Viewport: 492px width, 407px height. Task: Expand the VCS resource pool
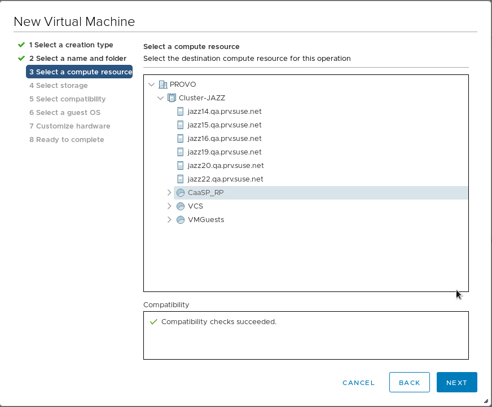[169, 206]
